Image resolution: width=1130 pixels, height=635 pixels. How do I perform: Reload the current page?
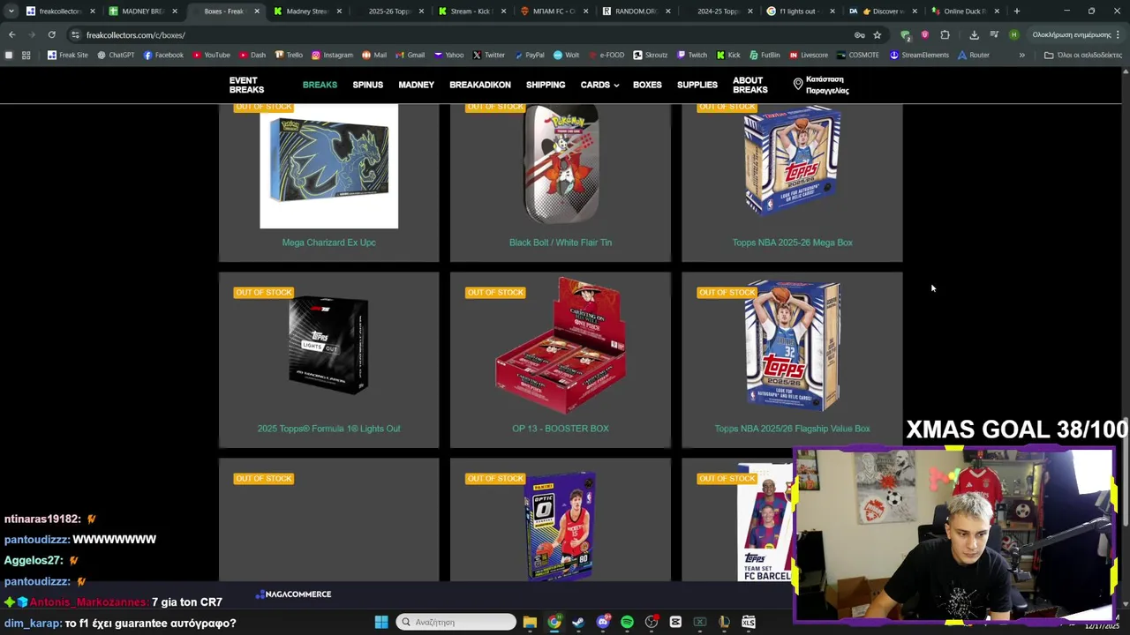click(x=51, y=35)
